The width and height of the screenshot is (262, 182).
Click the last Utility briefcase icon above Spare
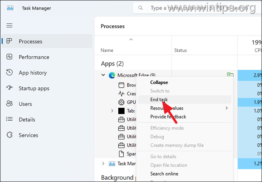pyautogui.click(x=121, y=145)
